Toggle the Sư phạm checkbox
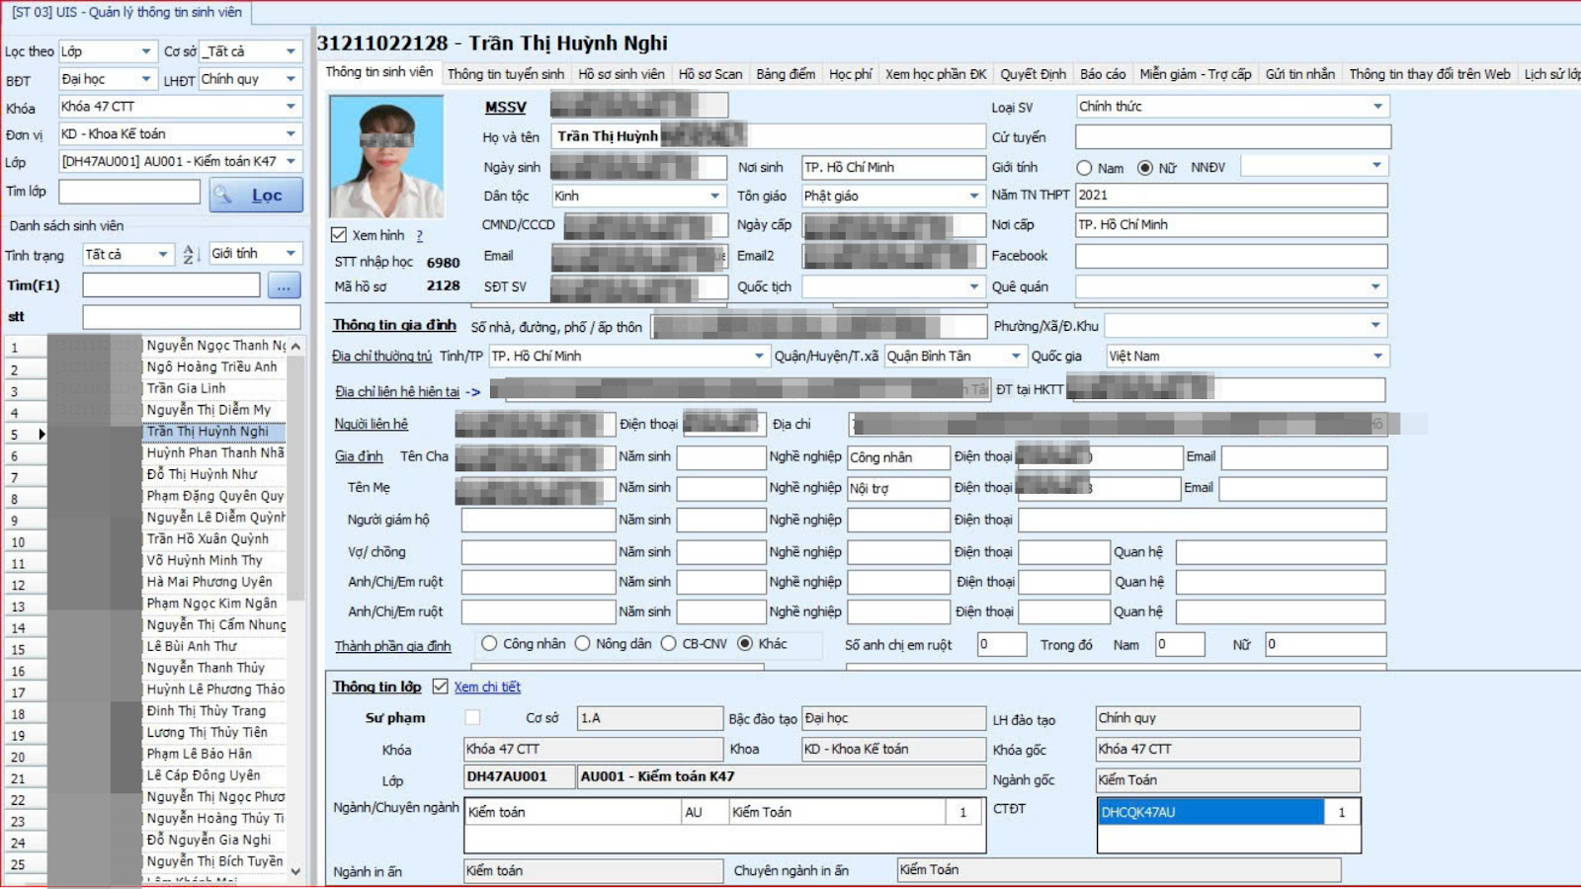 472,718
